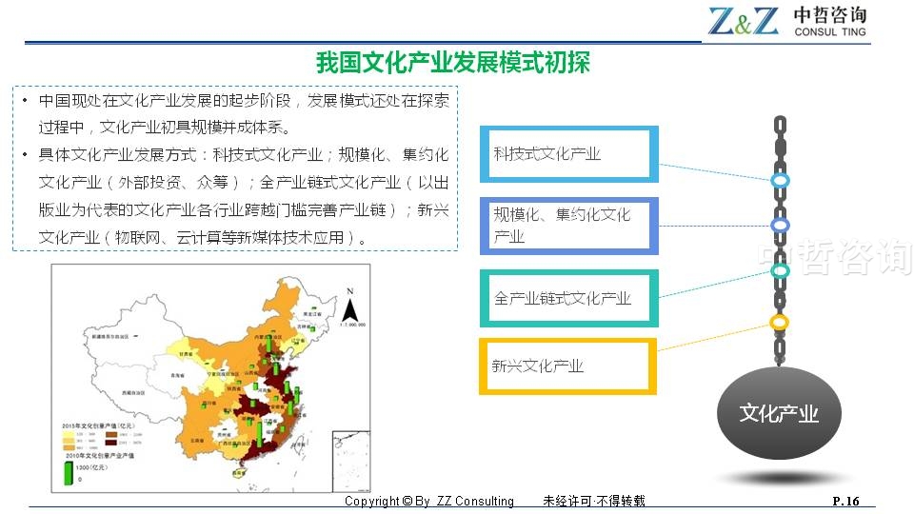The width and height of the screenshot is (914, 514).
Task: Select the 新兴文化产业 yellow box
Action: click(568, 366)
